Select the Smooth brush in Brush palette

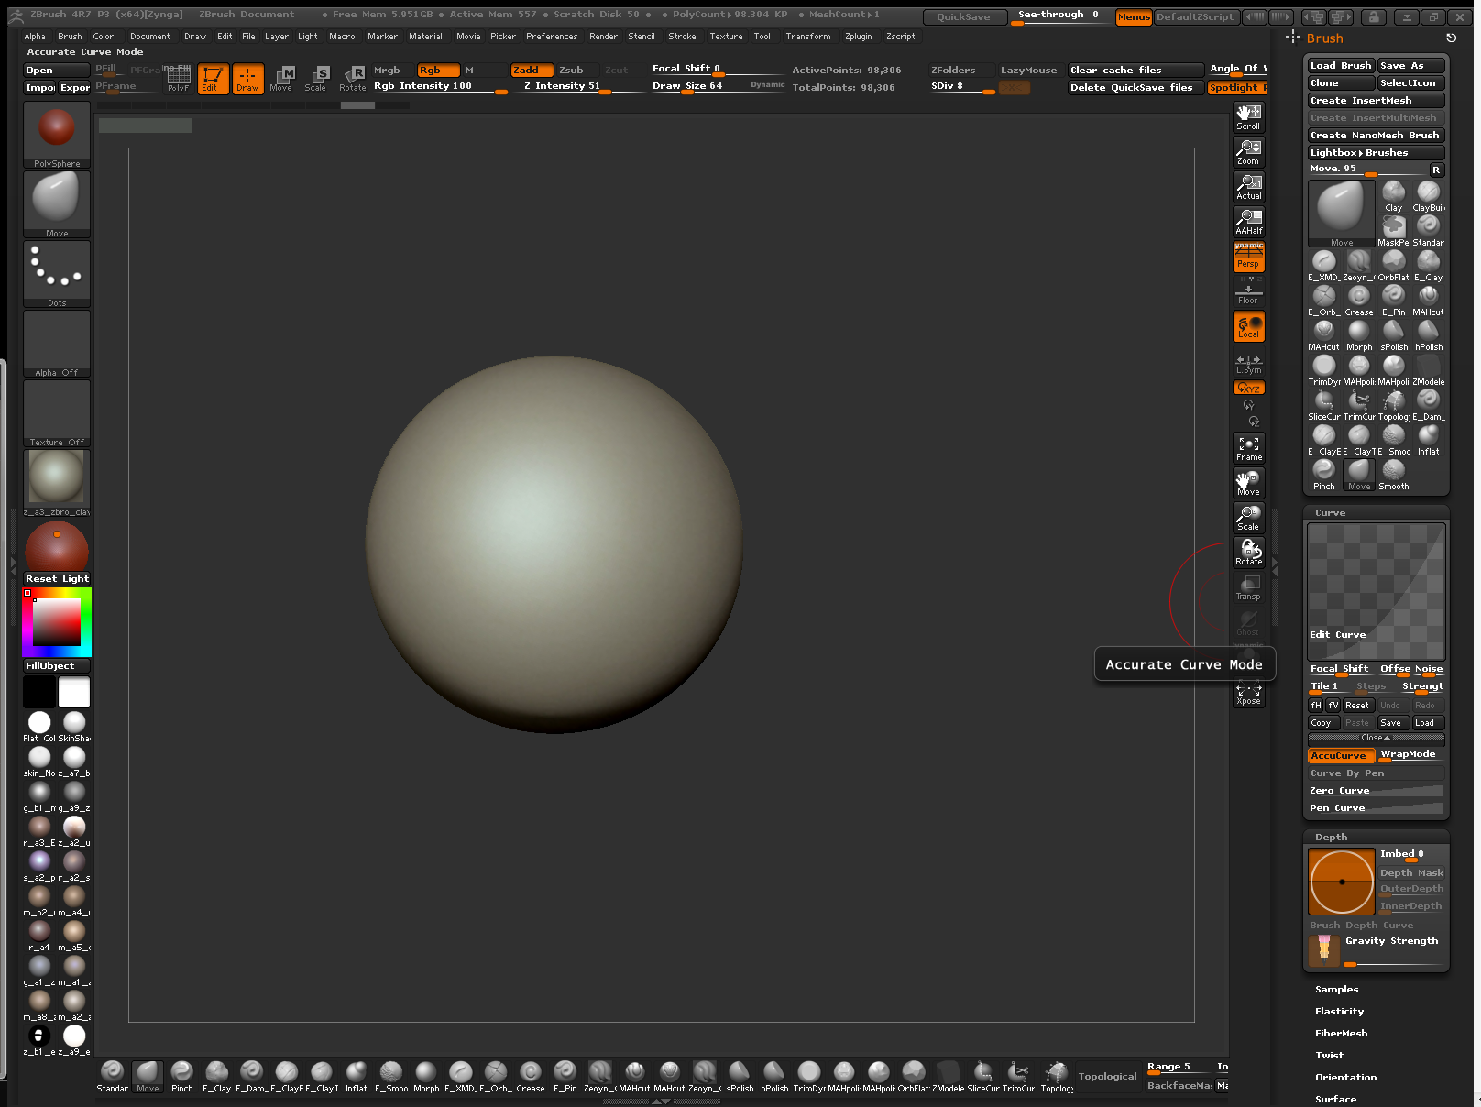pos(1394,475)
